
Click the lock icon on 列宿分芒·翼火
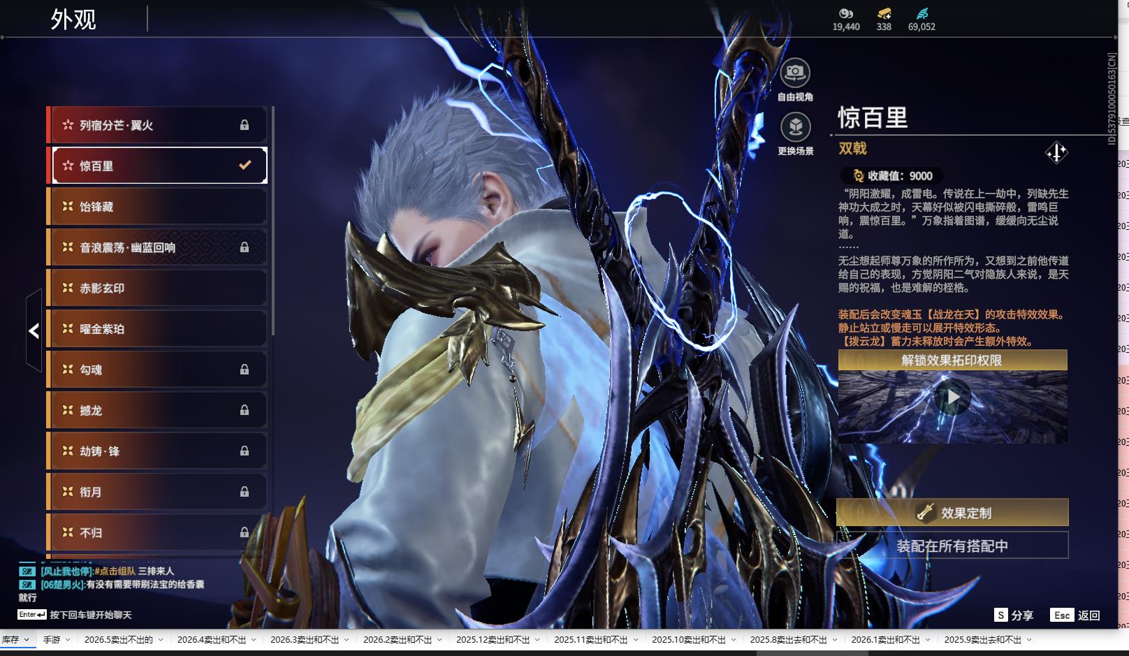coord(245,125)
